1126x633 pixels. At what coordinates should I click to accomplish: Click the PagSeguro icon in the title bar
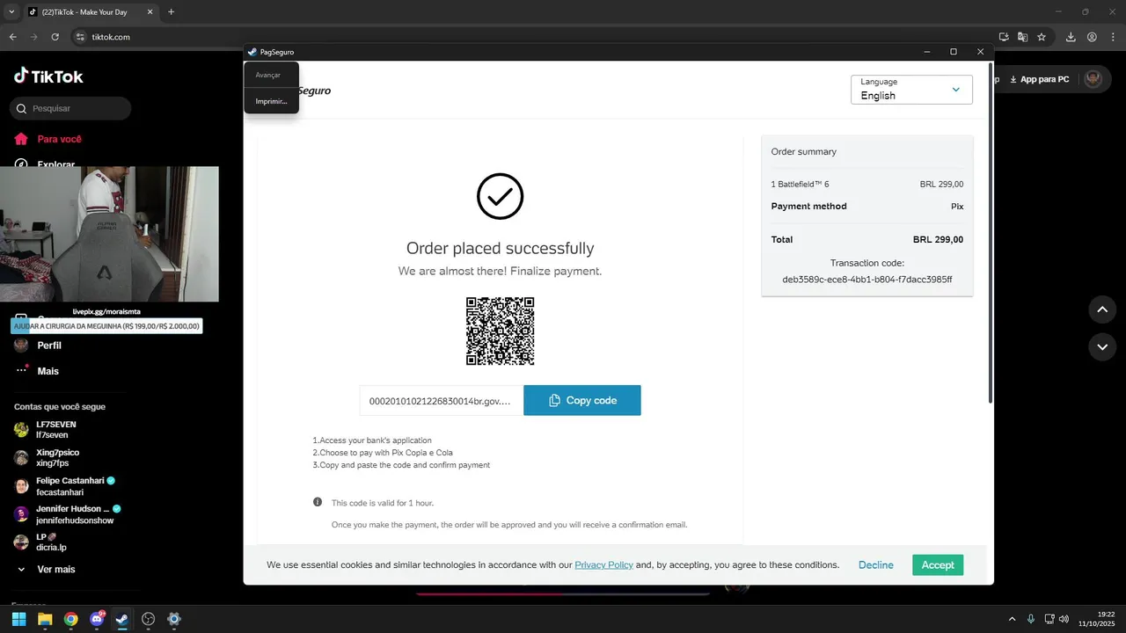pos(252,52)
